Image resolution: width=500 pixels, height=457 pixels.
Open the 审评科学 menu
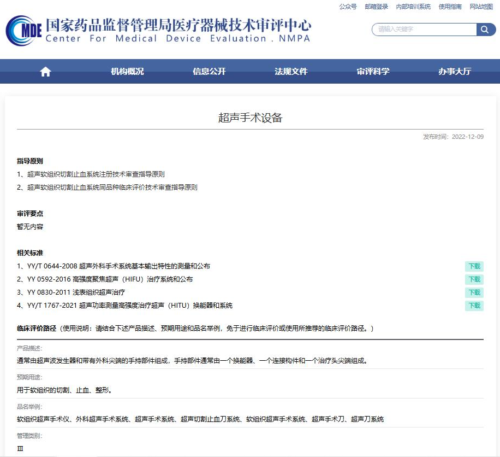(x=373, y=72)
